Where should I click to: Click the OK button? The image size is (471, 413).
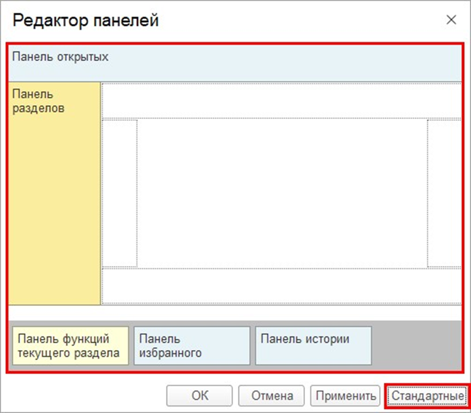pyautogui.click(x=200, y=396)
